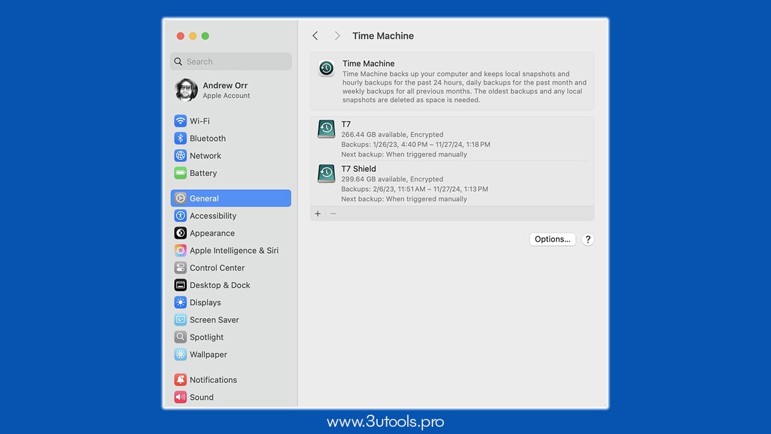Open the Options sheet
Viewport: 771px width, 434px height.
pos(552,239)
